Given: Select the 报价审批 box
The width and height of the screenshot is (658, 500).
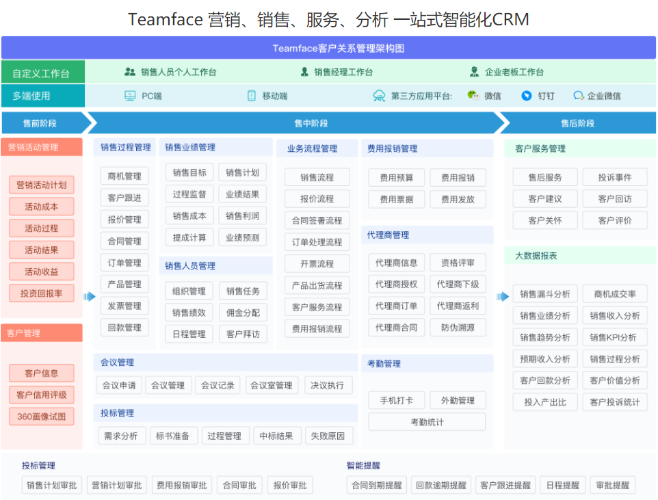Looking at the screenshot, I should pos(290,486).
